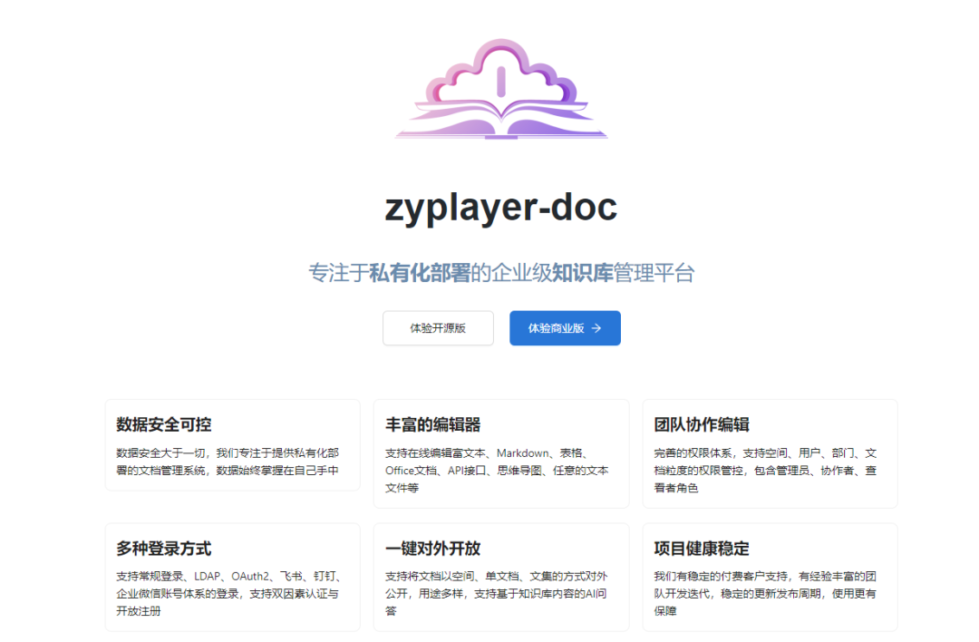979x642 pixels.
Task: Open the 项目健康稳定 feature card
Action: point(770,578)
